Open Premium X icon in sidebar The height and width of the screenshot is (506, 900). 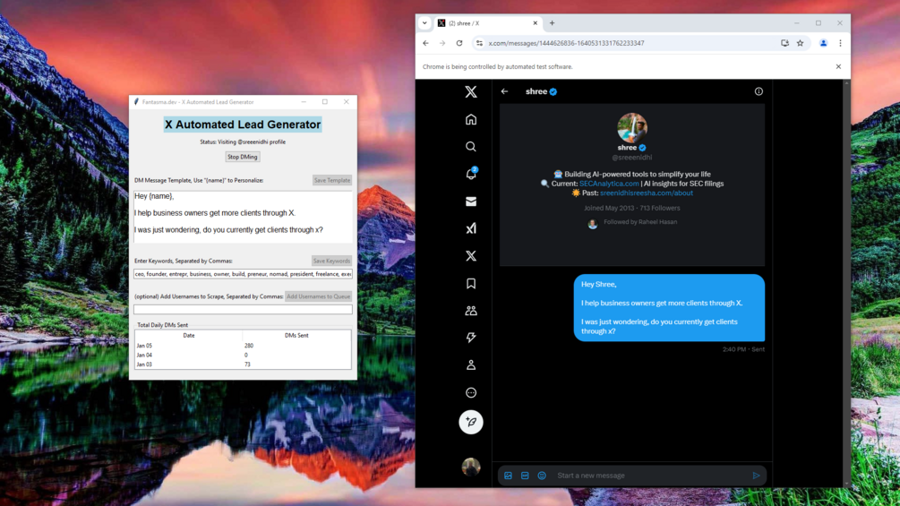click(471, 256)
